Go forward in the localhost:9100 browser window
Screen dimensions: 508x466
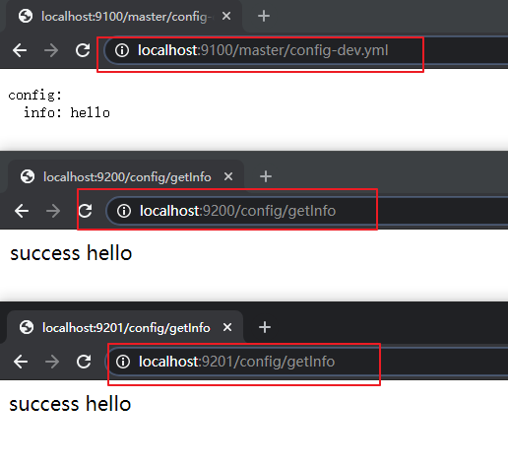tap(51, 50)
